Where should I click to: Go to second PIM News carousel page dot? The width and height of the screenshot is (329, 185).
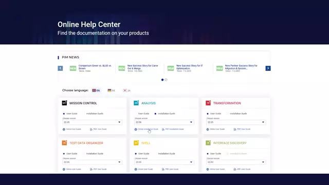click(166, 80)
